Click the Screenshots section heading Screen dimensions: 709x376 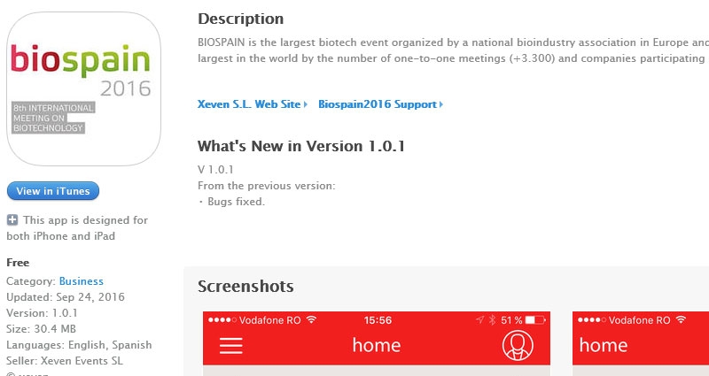point(245,286)
